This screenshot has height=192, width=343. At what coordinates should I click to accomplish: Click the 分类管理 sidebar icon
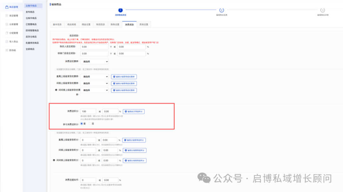point(7,24)
